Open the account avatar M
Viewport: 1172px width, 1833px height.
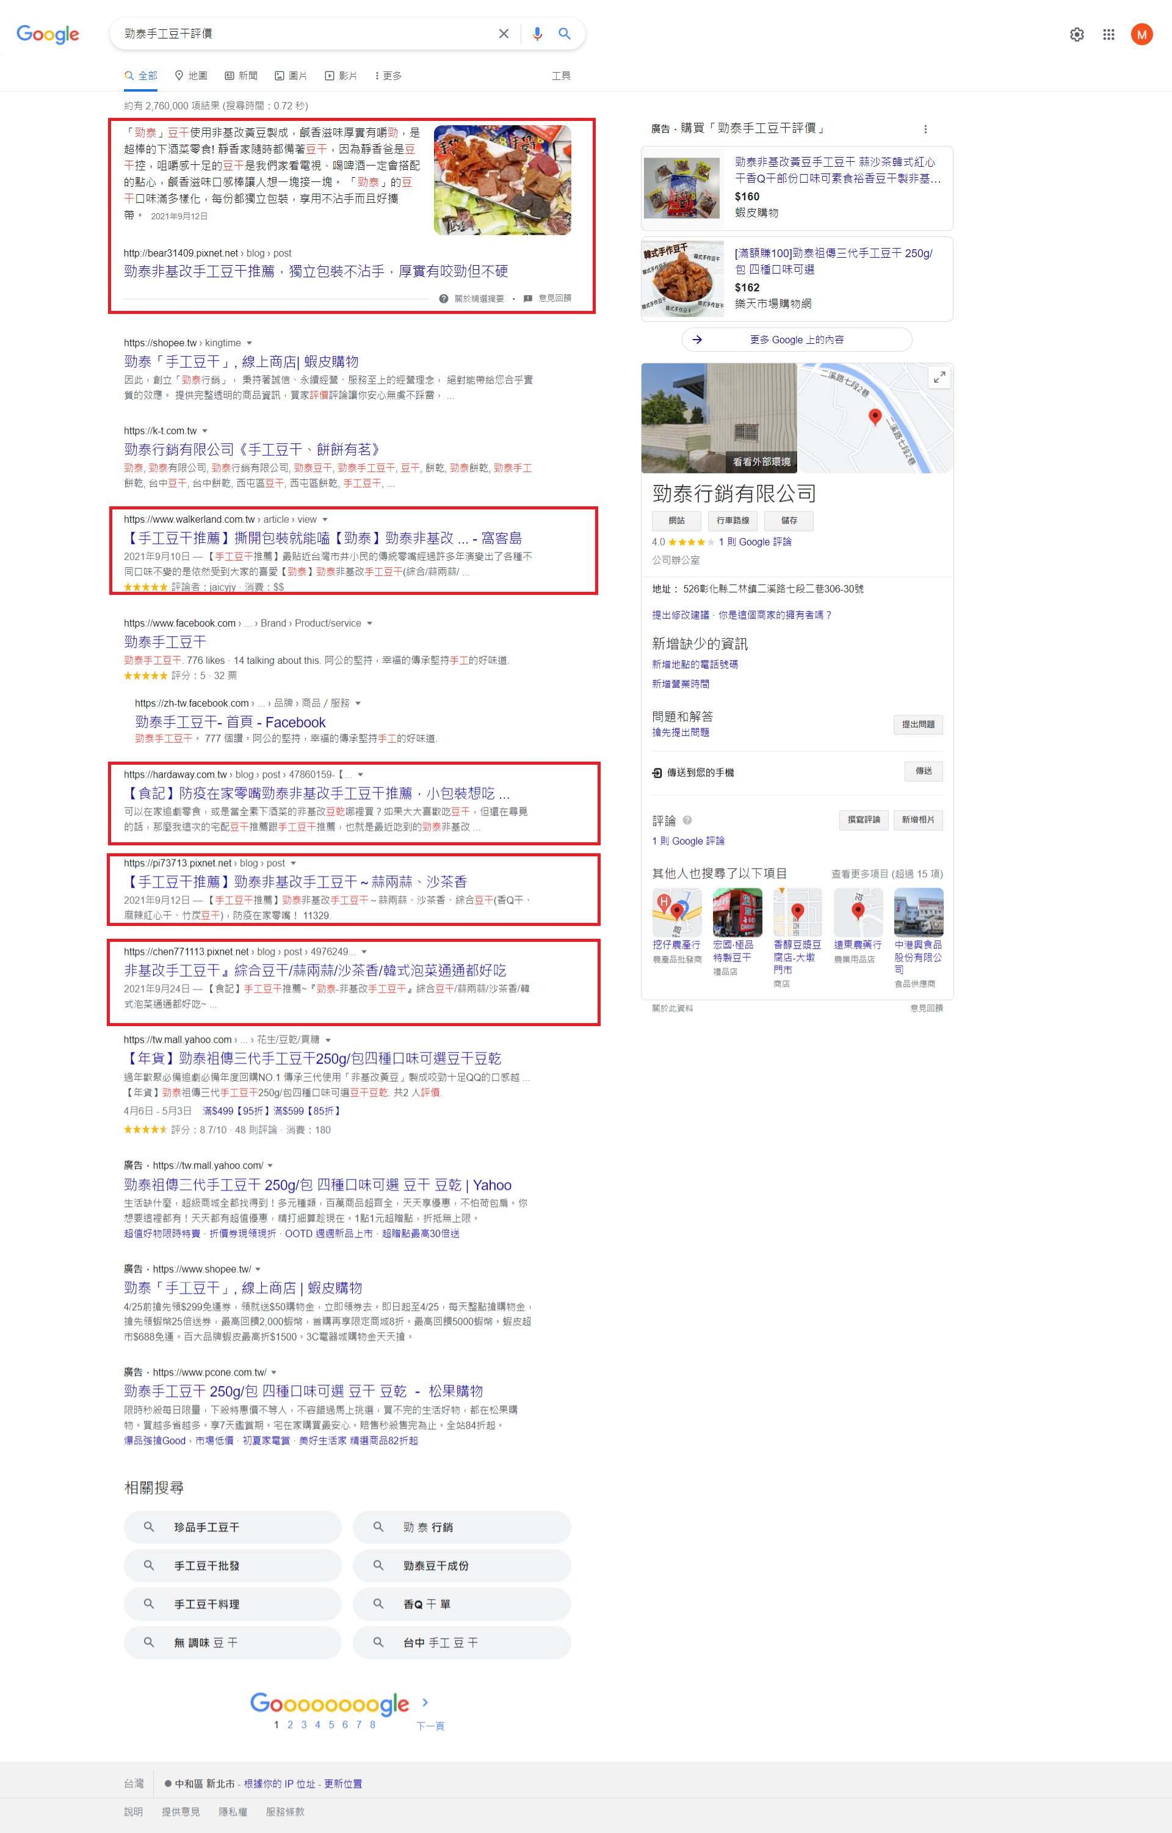1141,34
